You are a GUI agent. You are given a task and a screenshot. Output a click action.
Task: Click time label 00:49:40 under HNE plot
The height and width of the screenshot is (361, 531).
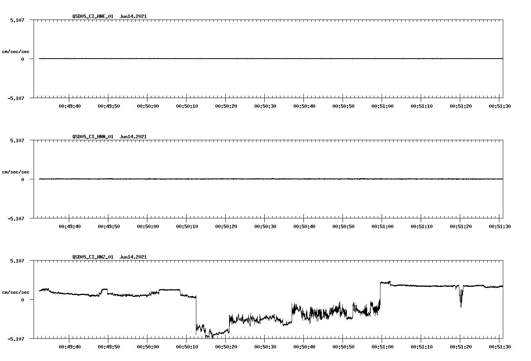point(70,106)
